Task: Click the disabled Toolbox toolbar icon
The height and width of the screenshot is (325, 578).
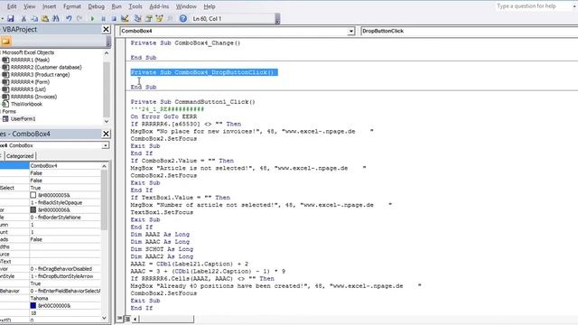Action: (170, 18)
